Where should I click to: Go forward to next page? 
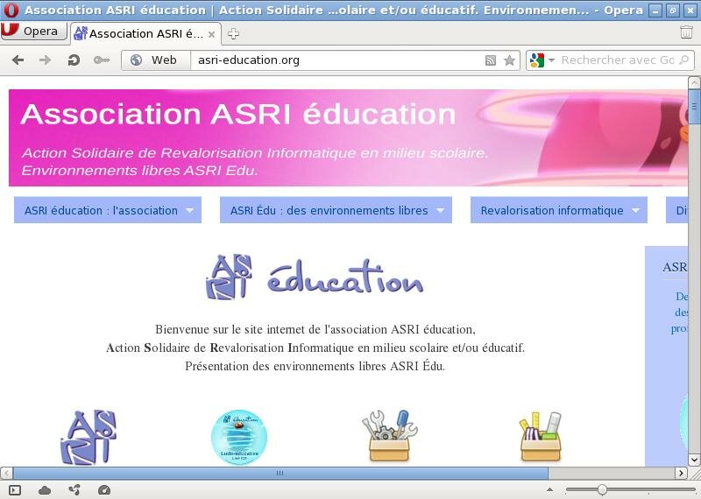[x=46, y=60]
